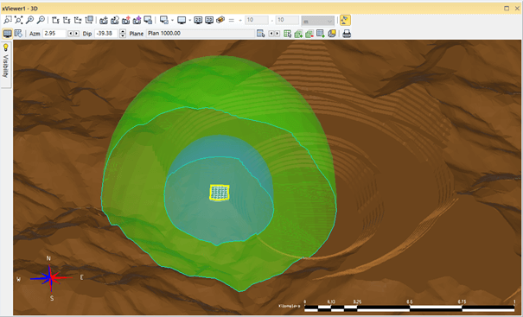Toggle the Visibility lightbulb panel
The width and height of the screenshot is (523, 317).
pyautogui.click(x=6, y=48)
